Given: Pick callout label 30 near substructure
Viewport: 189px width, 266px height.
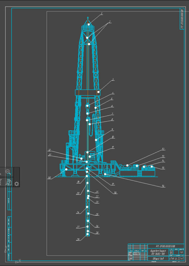Looking at the screenshot, I should [49, 178].
